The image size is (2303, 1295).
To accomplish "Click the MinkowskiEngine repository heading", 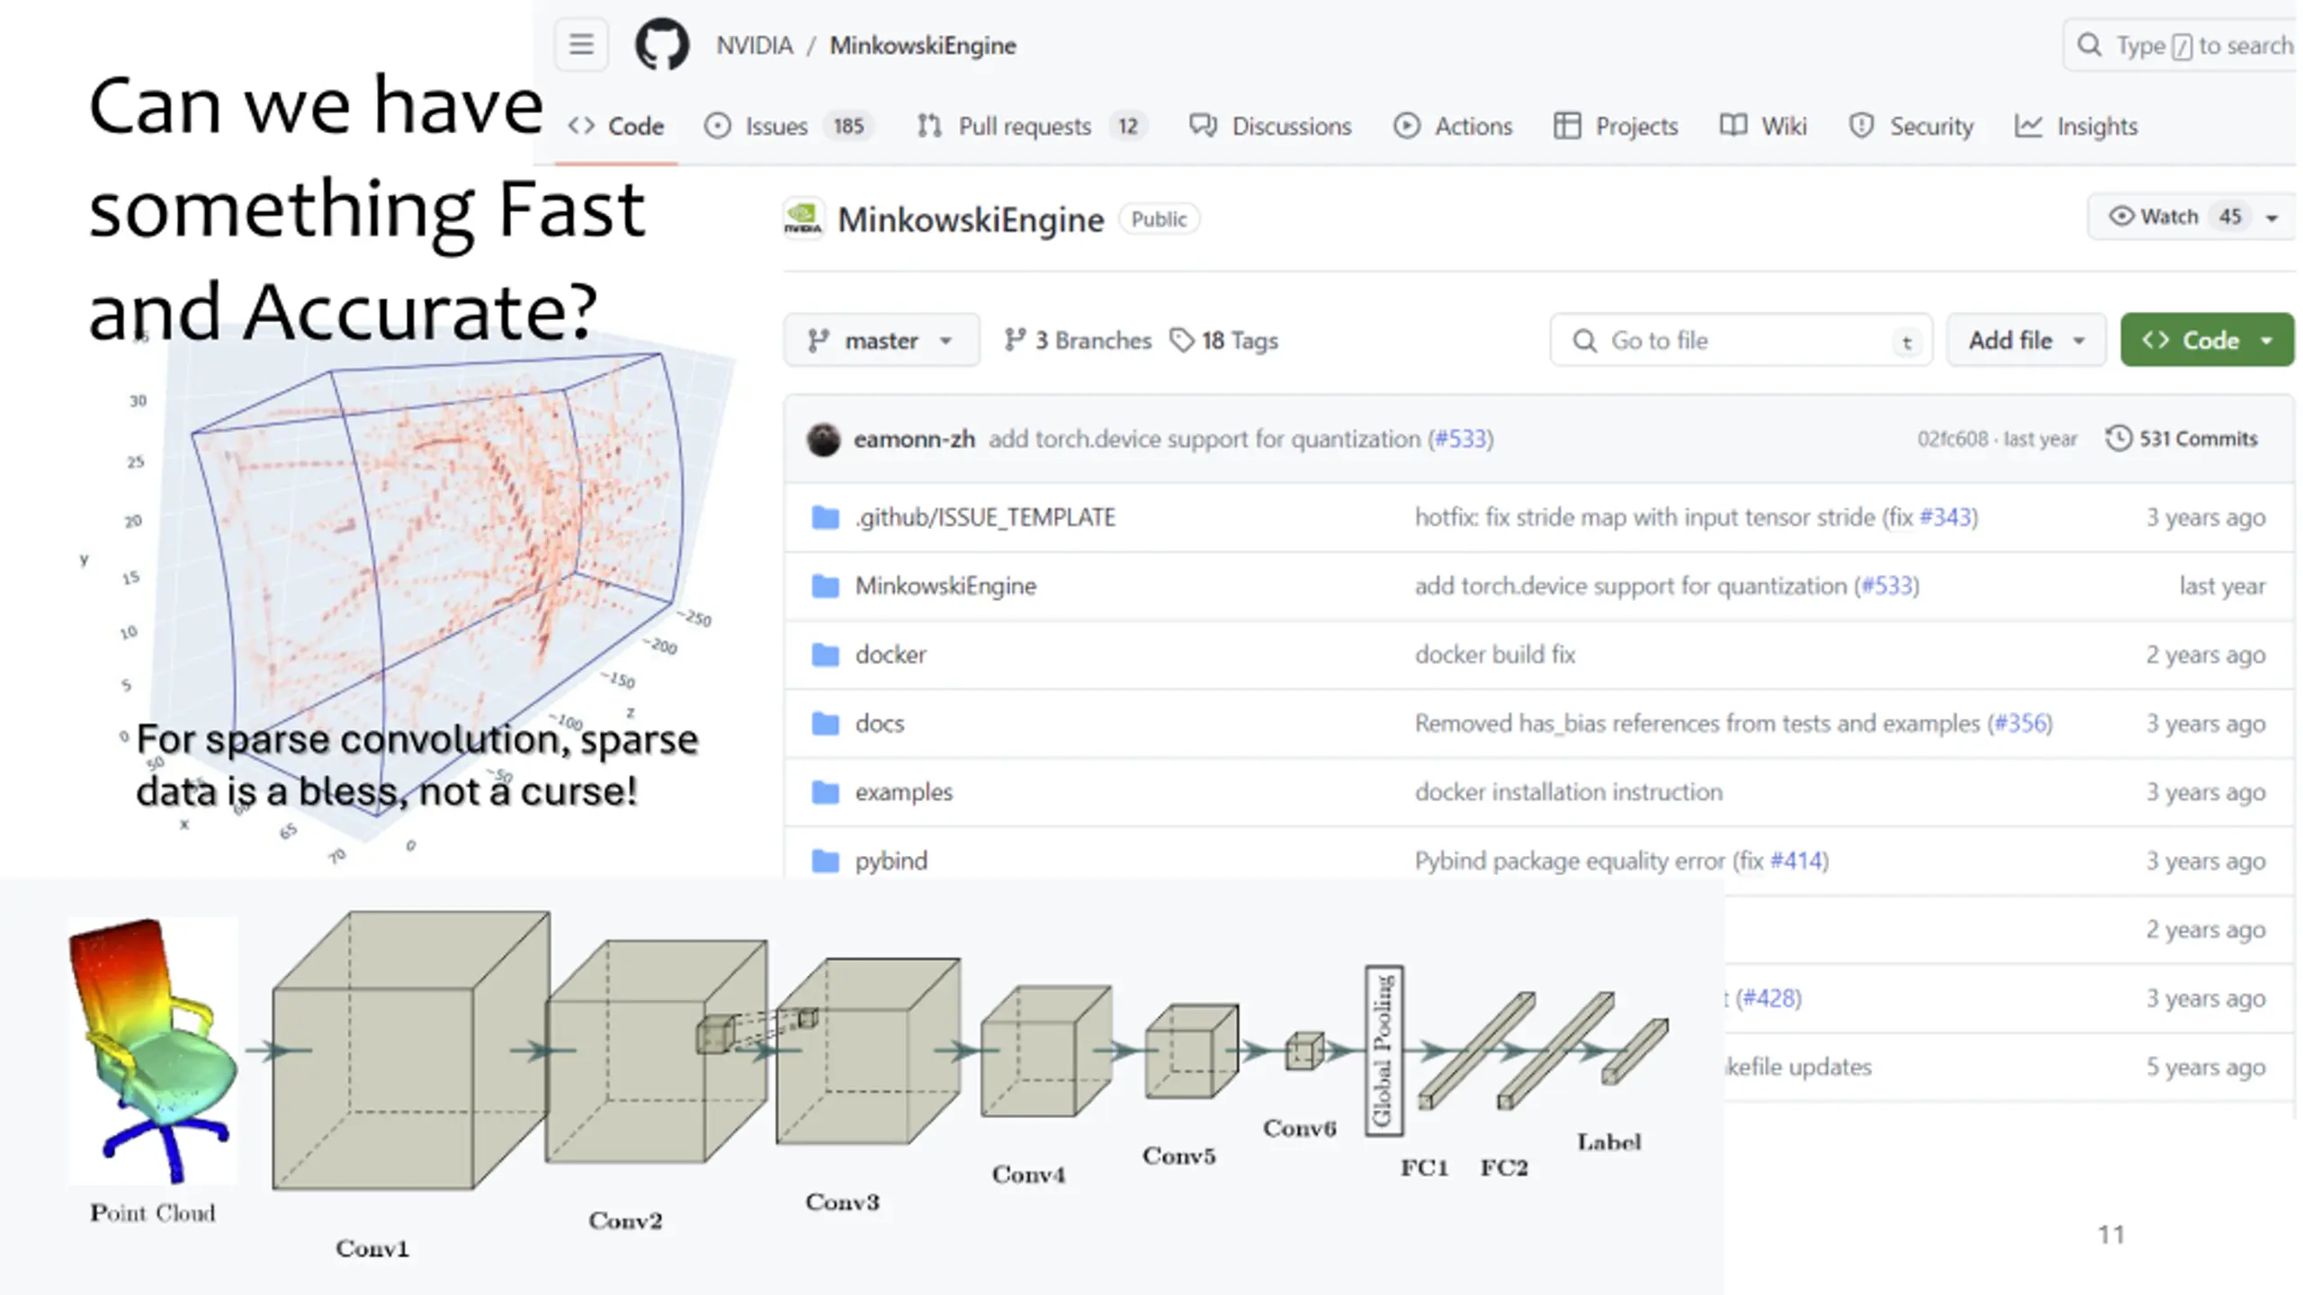I will click(x=971, y=219).
